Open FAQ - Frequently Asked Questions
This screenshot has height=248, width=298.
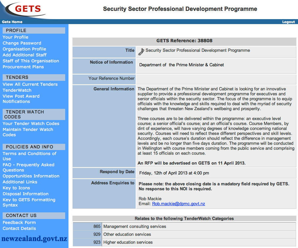coord(29,167)
